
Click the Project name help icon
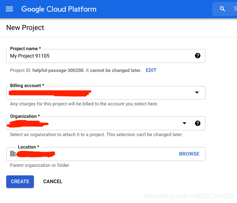coord(198,56)
